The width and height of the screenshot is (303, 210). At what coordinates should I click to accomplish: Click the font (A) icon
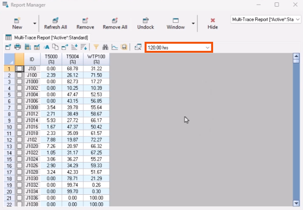47,47
